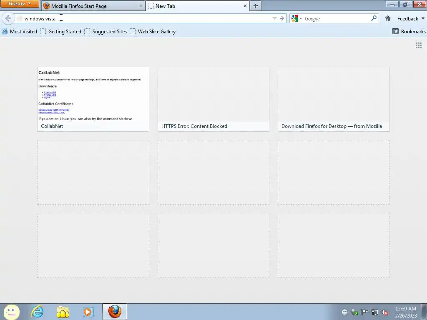The image size is (427, 320).
Task: Toggle the new tab grid view icon
Action: [x=419, y=45]
